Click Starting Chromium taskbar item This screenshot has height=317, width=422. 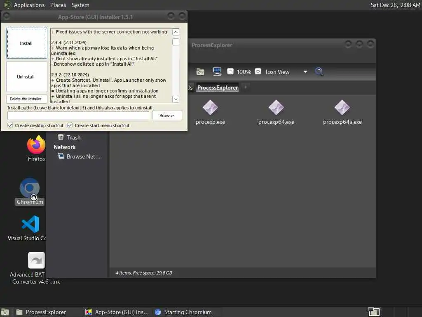click(x=186, y=312)
